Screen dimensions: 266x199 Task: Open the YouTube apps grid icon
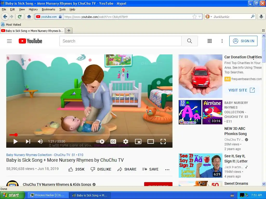[210, 41]
